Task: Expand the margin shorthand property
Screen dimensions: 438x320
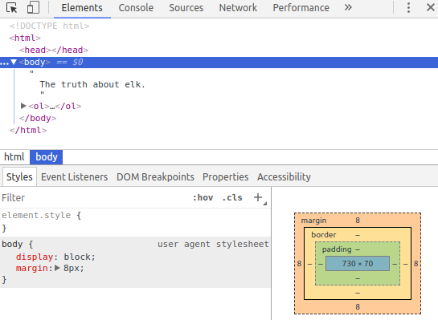Action: 57,268
